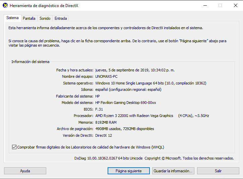Screen dimensions: 243x179
Task: Select the computer name UNOMAXS-PC
Action: click(106, 76)
